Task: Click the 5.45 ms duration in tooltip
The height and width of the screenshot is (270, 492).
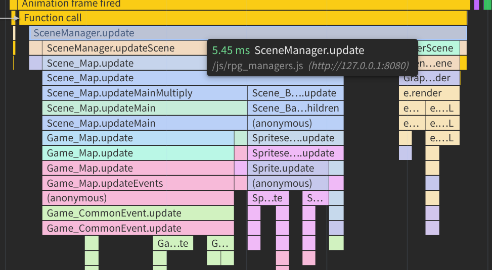Action: coord(231,50)
